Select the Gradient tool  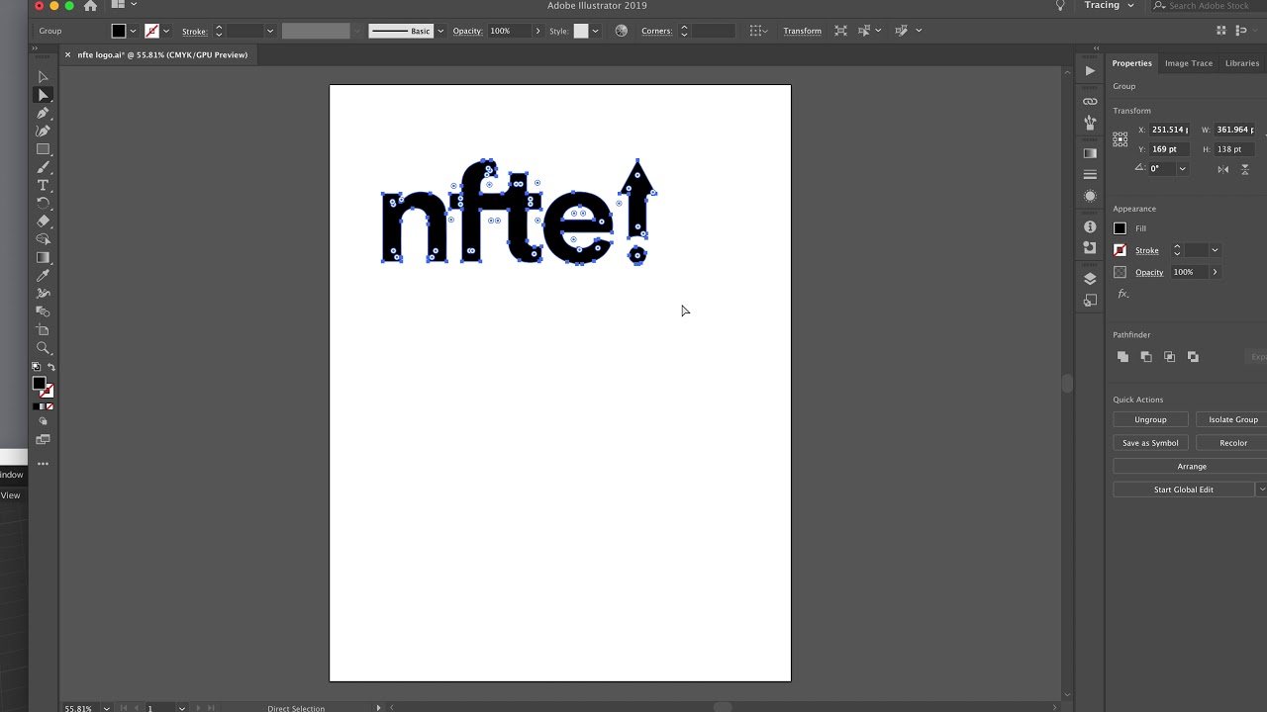point(43,257)
